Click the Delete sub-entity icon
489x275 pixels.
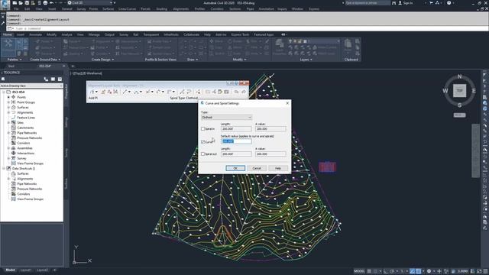point(198,92)
